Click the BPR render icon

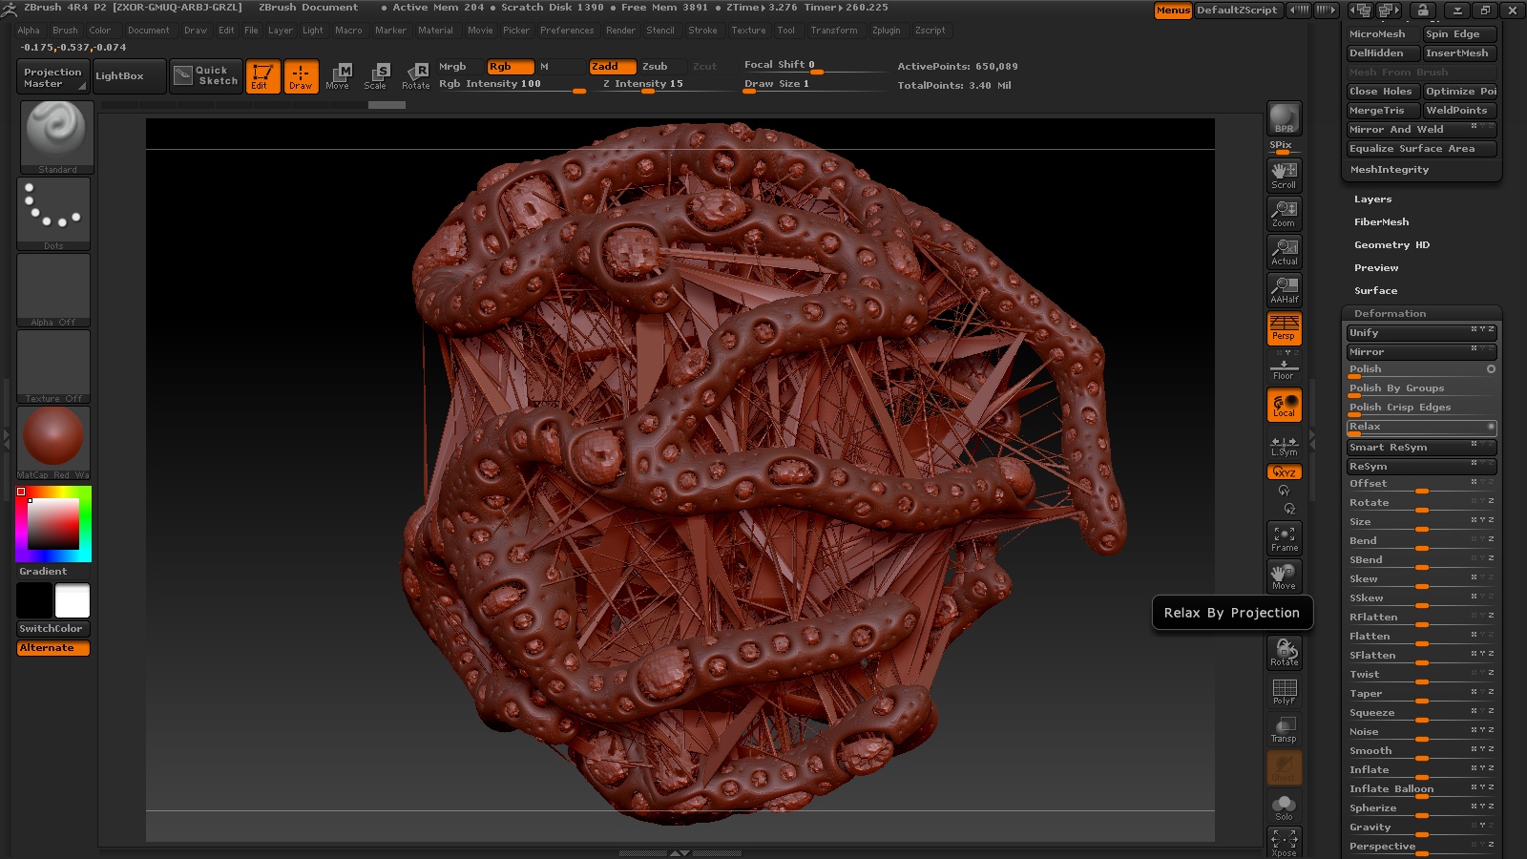1284,118
